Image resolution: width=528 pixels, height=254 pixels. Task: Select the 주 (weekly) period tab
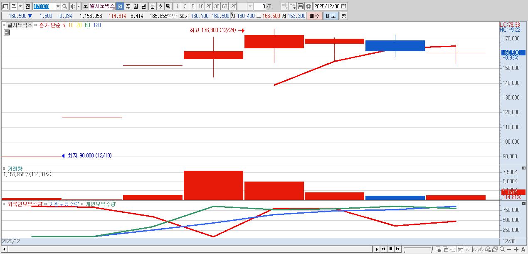[128, 6]
